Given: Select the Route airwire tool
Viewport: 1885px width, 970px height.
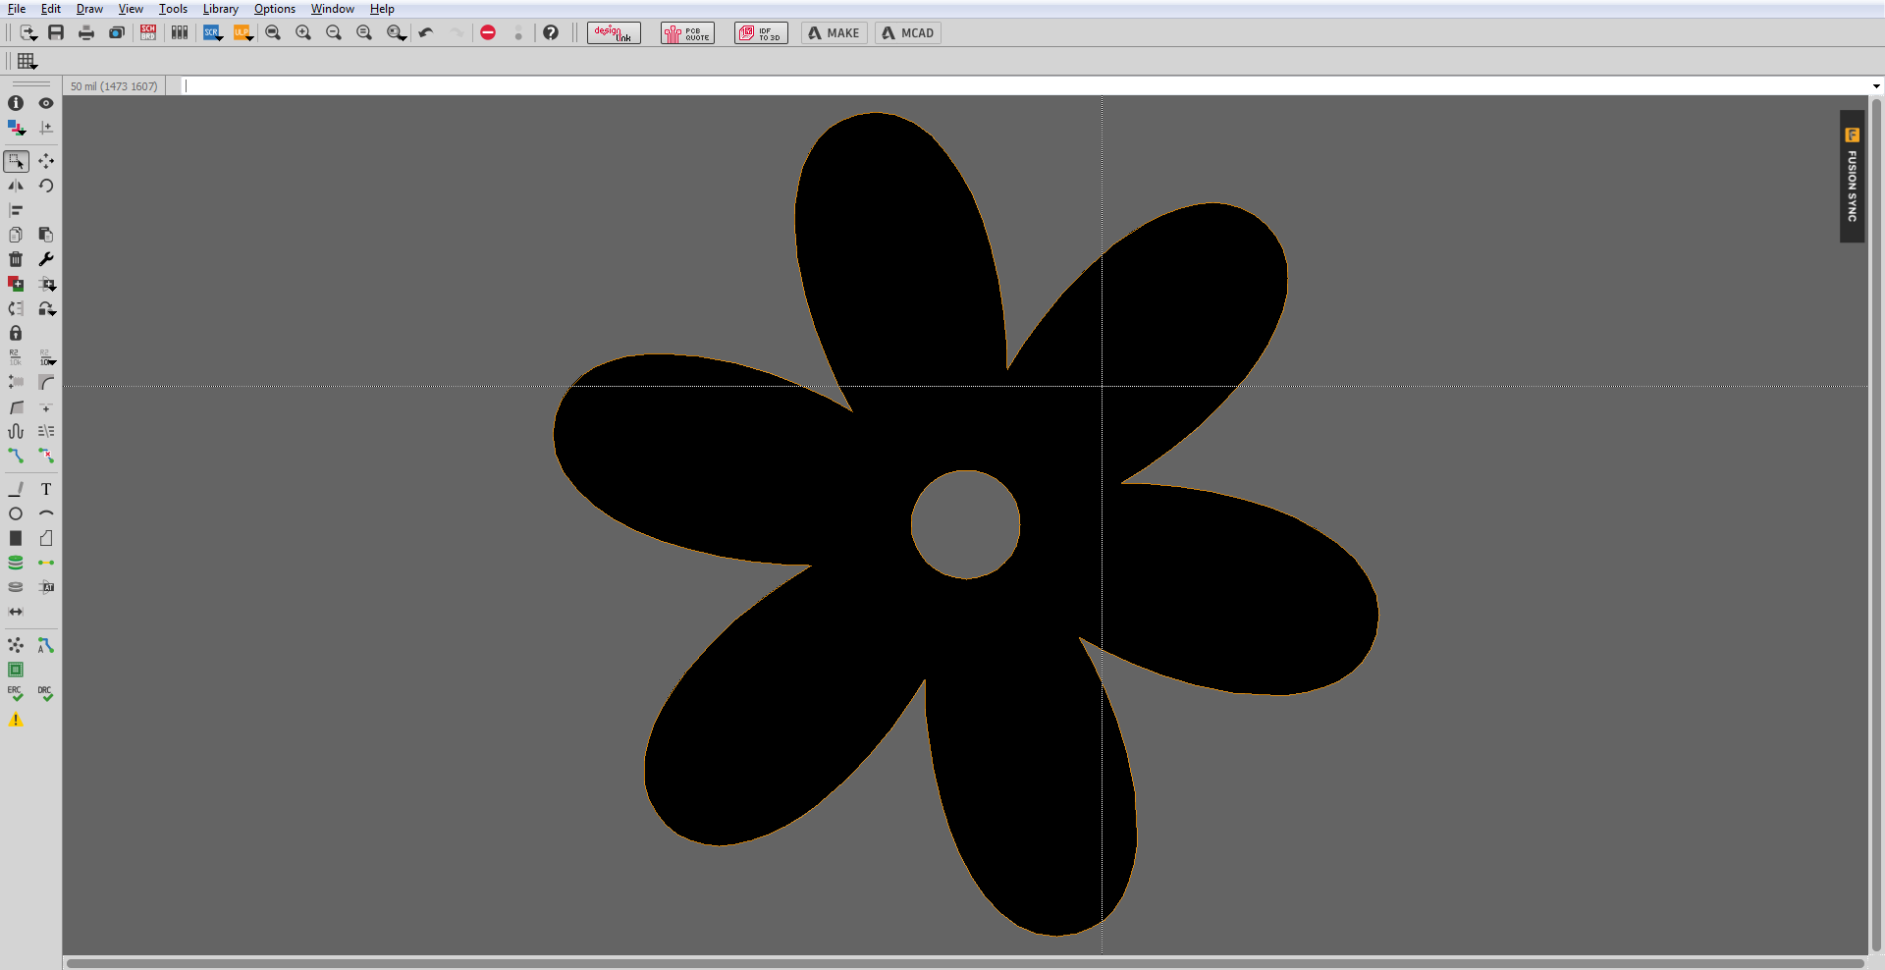Looking at the screenshot, I should [x=16, y=456].
